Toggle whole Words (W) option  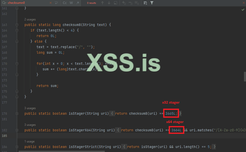tap(71, 3)
